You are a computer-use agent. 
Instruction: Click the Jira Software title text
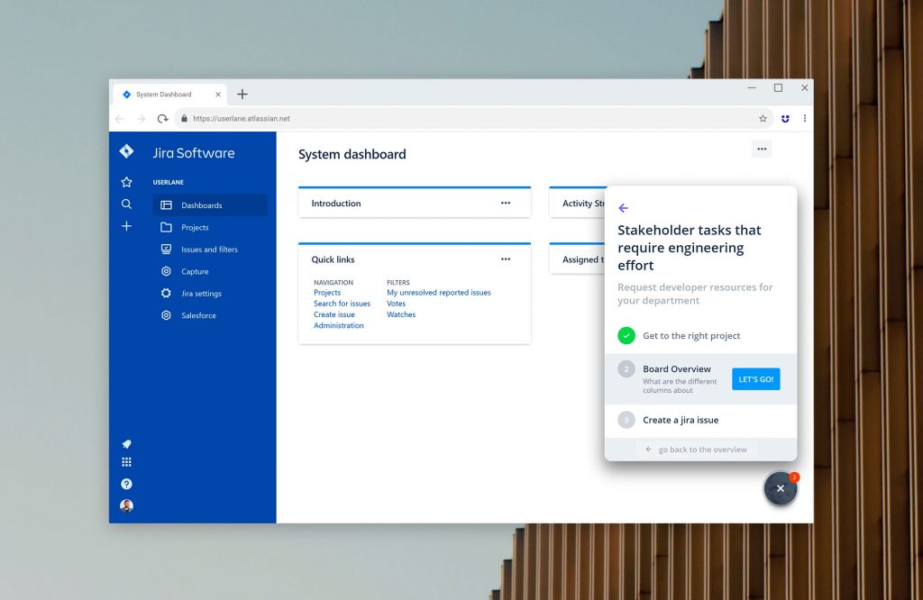[x=194, y=153]
